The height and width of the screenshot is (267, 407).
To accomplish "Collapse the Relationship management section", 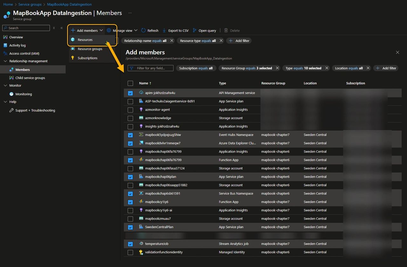I will (5, 61).
